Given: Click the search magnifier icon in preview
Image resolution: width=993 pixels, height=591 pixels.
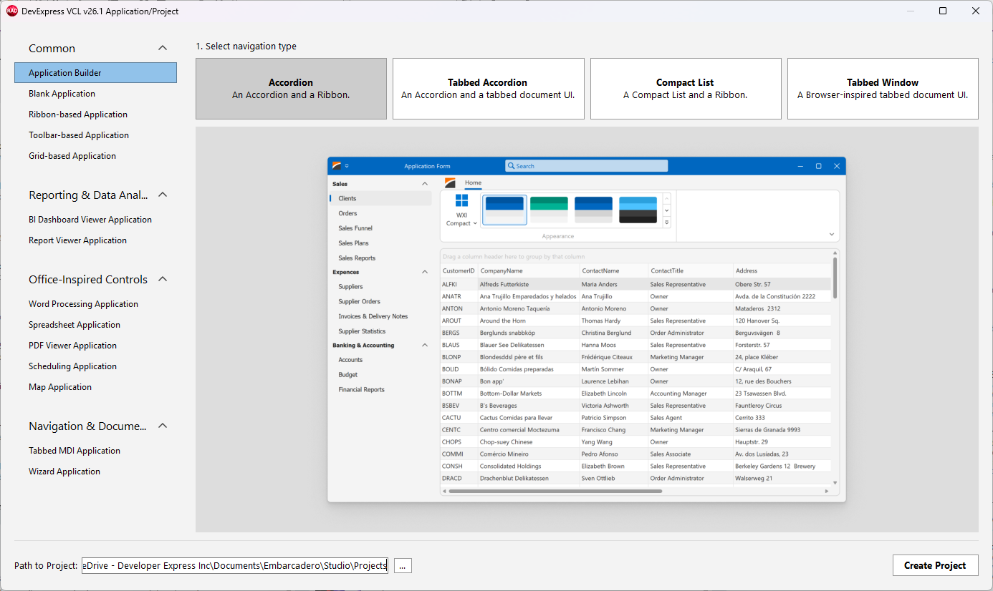Looking at the screenshot, I should point(511,166).
